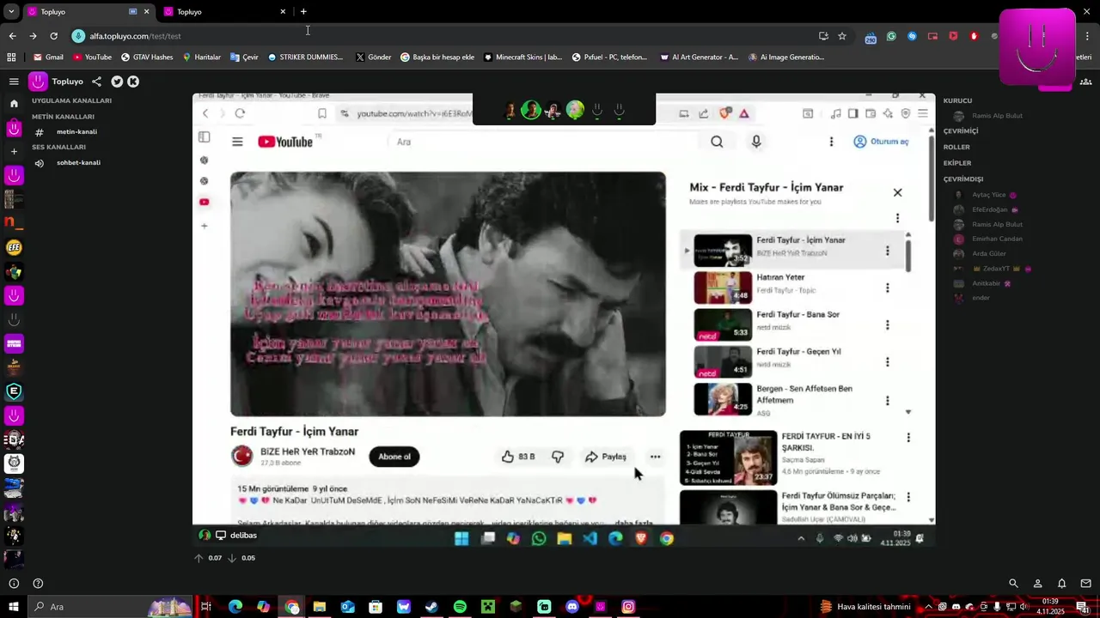Open Topluyo notifications bell icon
The image size is (1100, 618).
[1061, 584]
